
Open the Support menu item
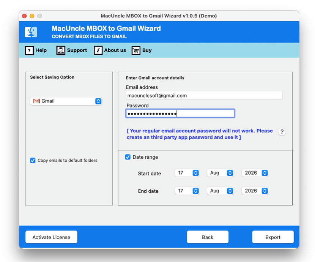point(72,50)
